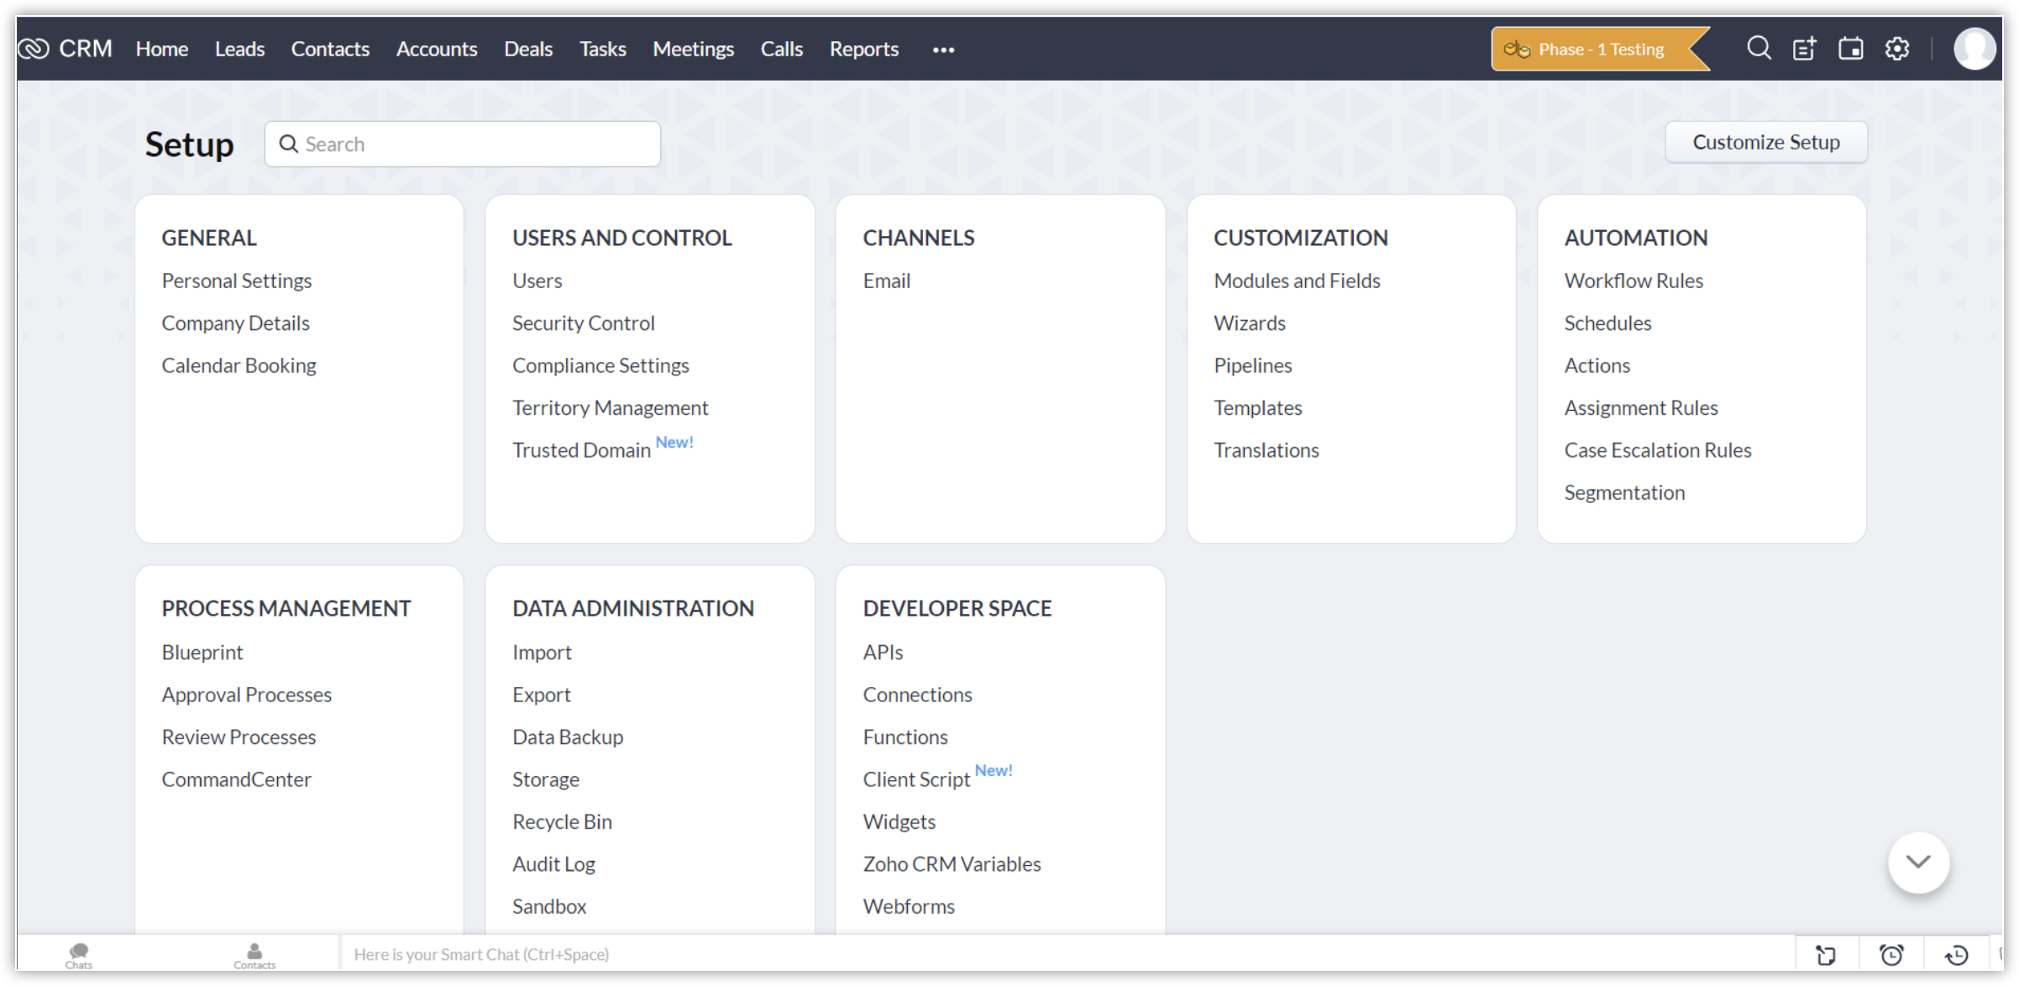
Task: Switch to the Reports tab
Action: coord(863,49)
